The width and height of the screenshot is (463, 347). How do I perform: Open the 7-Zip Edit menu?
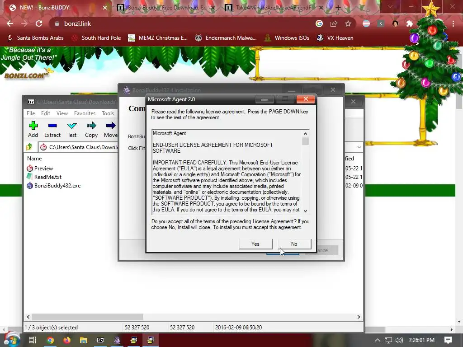coord(46,113)
